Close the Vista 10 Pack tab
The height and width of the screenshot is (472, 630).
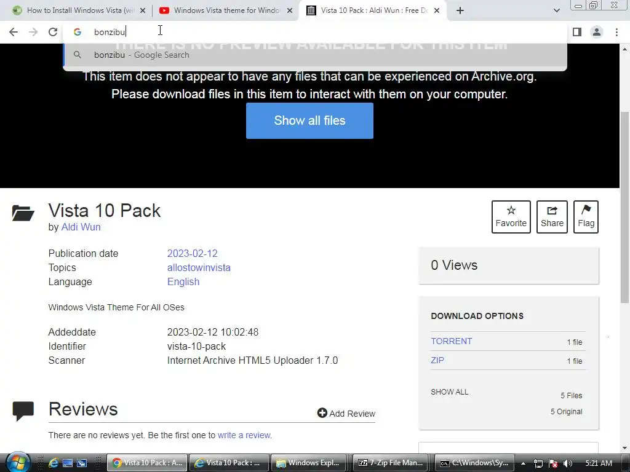tap(437, 10)
